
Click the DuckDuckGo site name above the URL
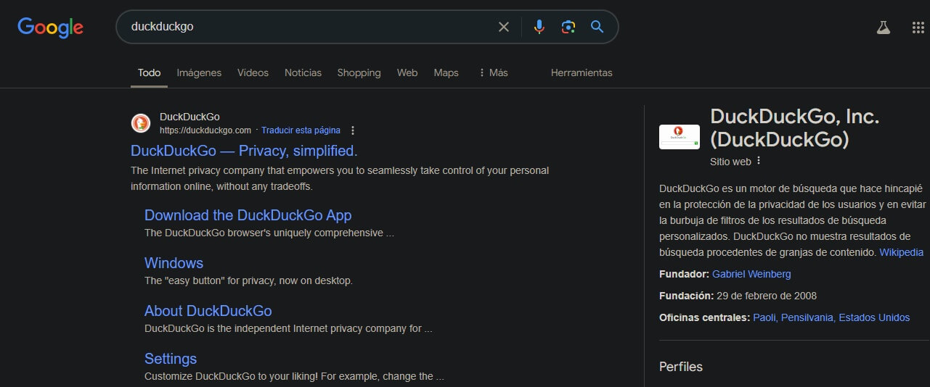(x=189, y=117)
